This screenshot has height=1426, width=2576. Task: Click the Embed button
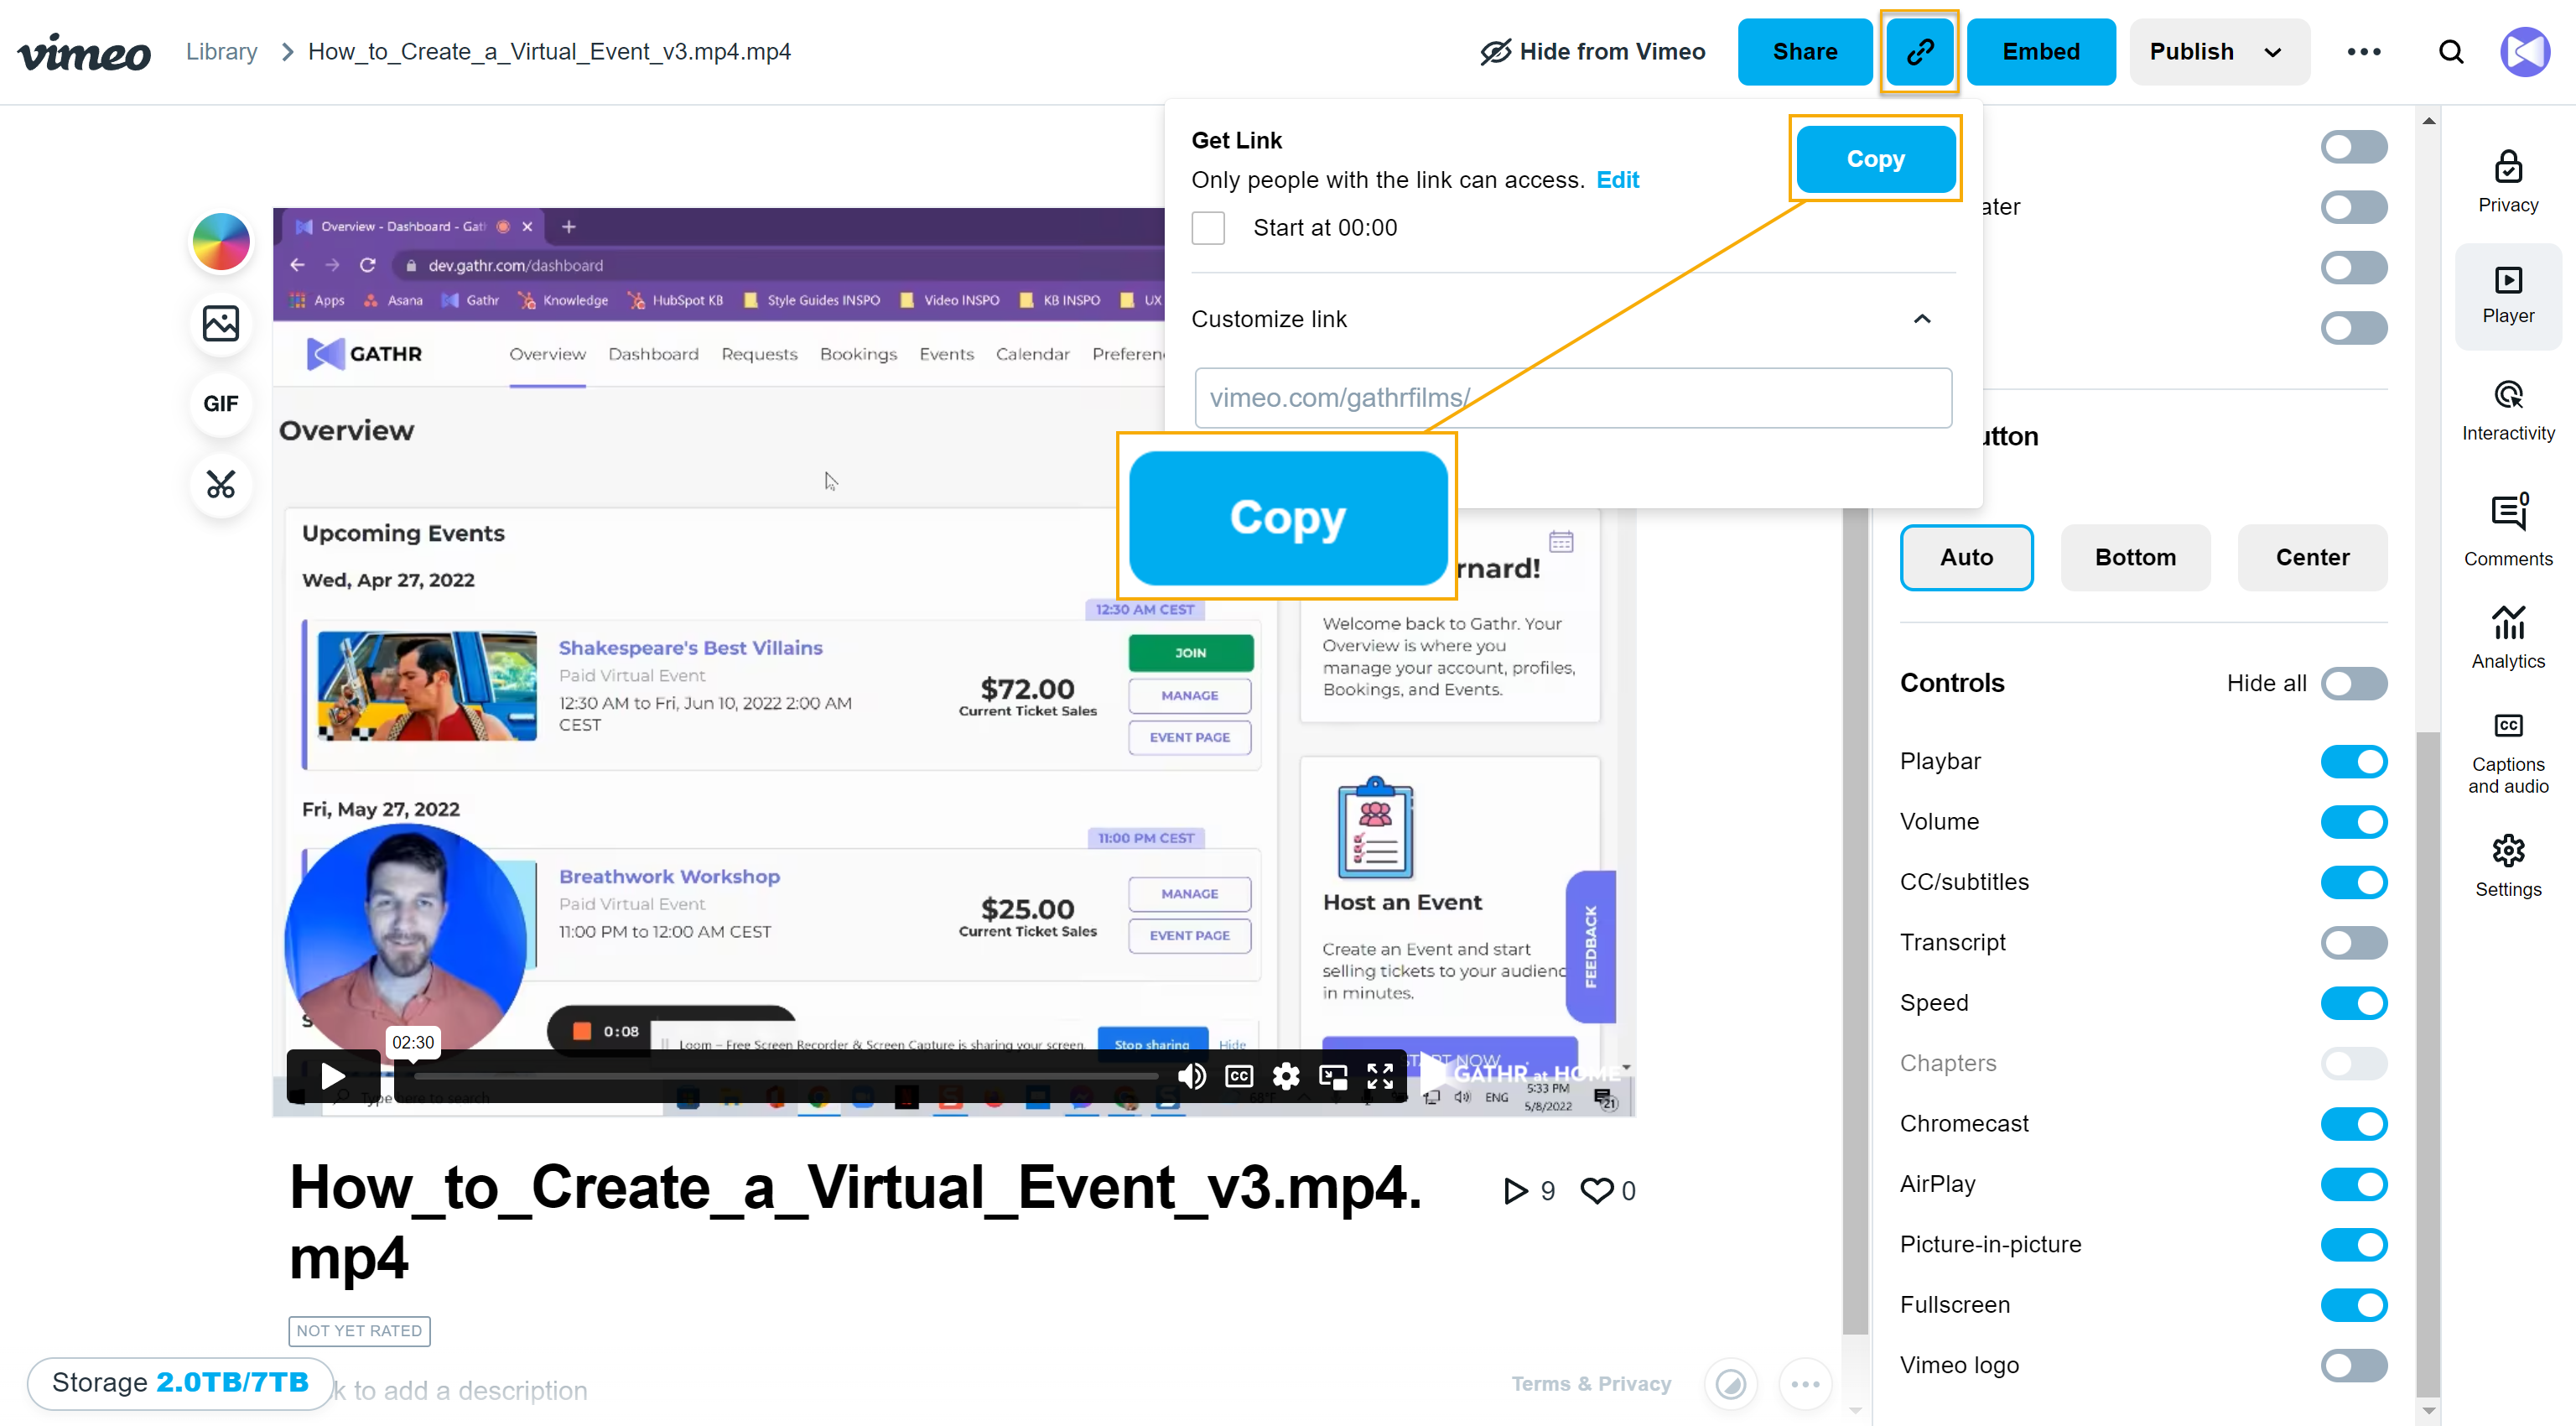2040,52
